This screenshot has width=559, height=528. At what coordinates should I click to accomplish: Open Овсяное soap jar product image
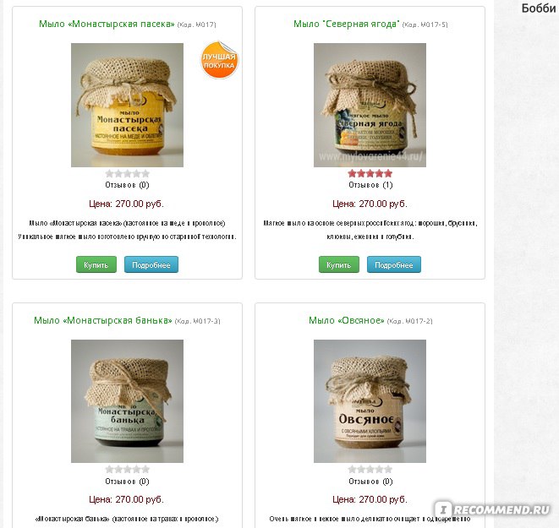click(x=370, y=401)
